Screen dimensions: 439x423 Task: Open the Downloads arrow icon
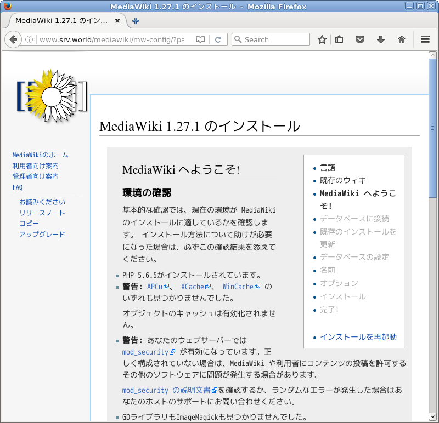coord(380,39)
